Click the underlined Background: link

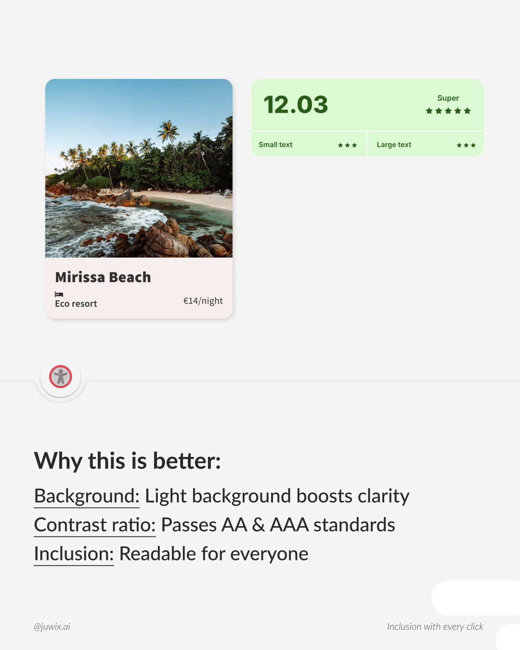pos(87,496)
